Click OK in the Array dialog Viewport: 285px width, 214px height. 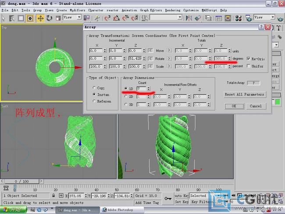point(234,106)
